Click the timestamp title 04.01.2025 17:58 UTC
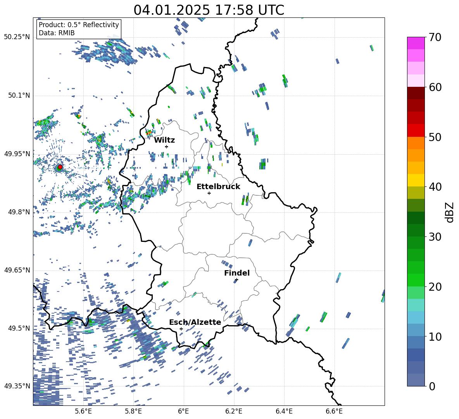Viewport: 459px width, 419px height. (x=209, y=10)
